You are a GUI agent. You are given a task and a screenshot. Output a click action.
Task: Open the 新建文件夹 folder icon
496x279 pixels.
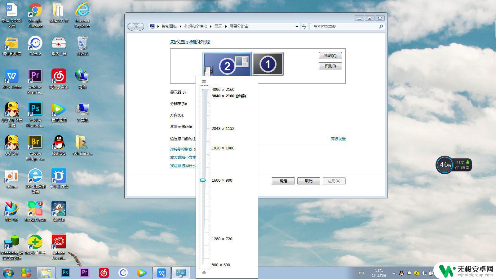(59, 13)
